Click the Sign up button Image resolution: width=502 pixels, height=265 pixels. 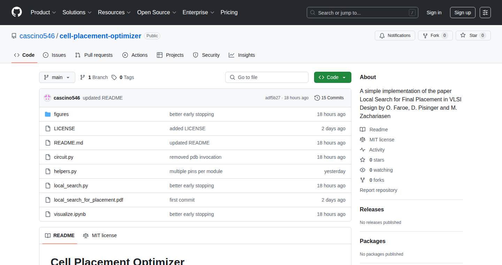tap(463, 13)
